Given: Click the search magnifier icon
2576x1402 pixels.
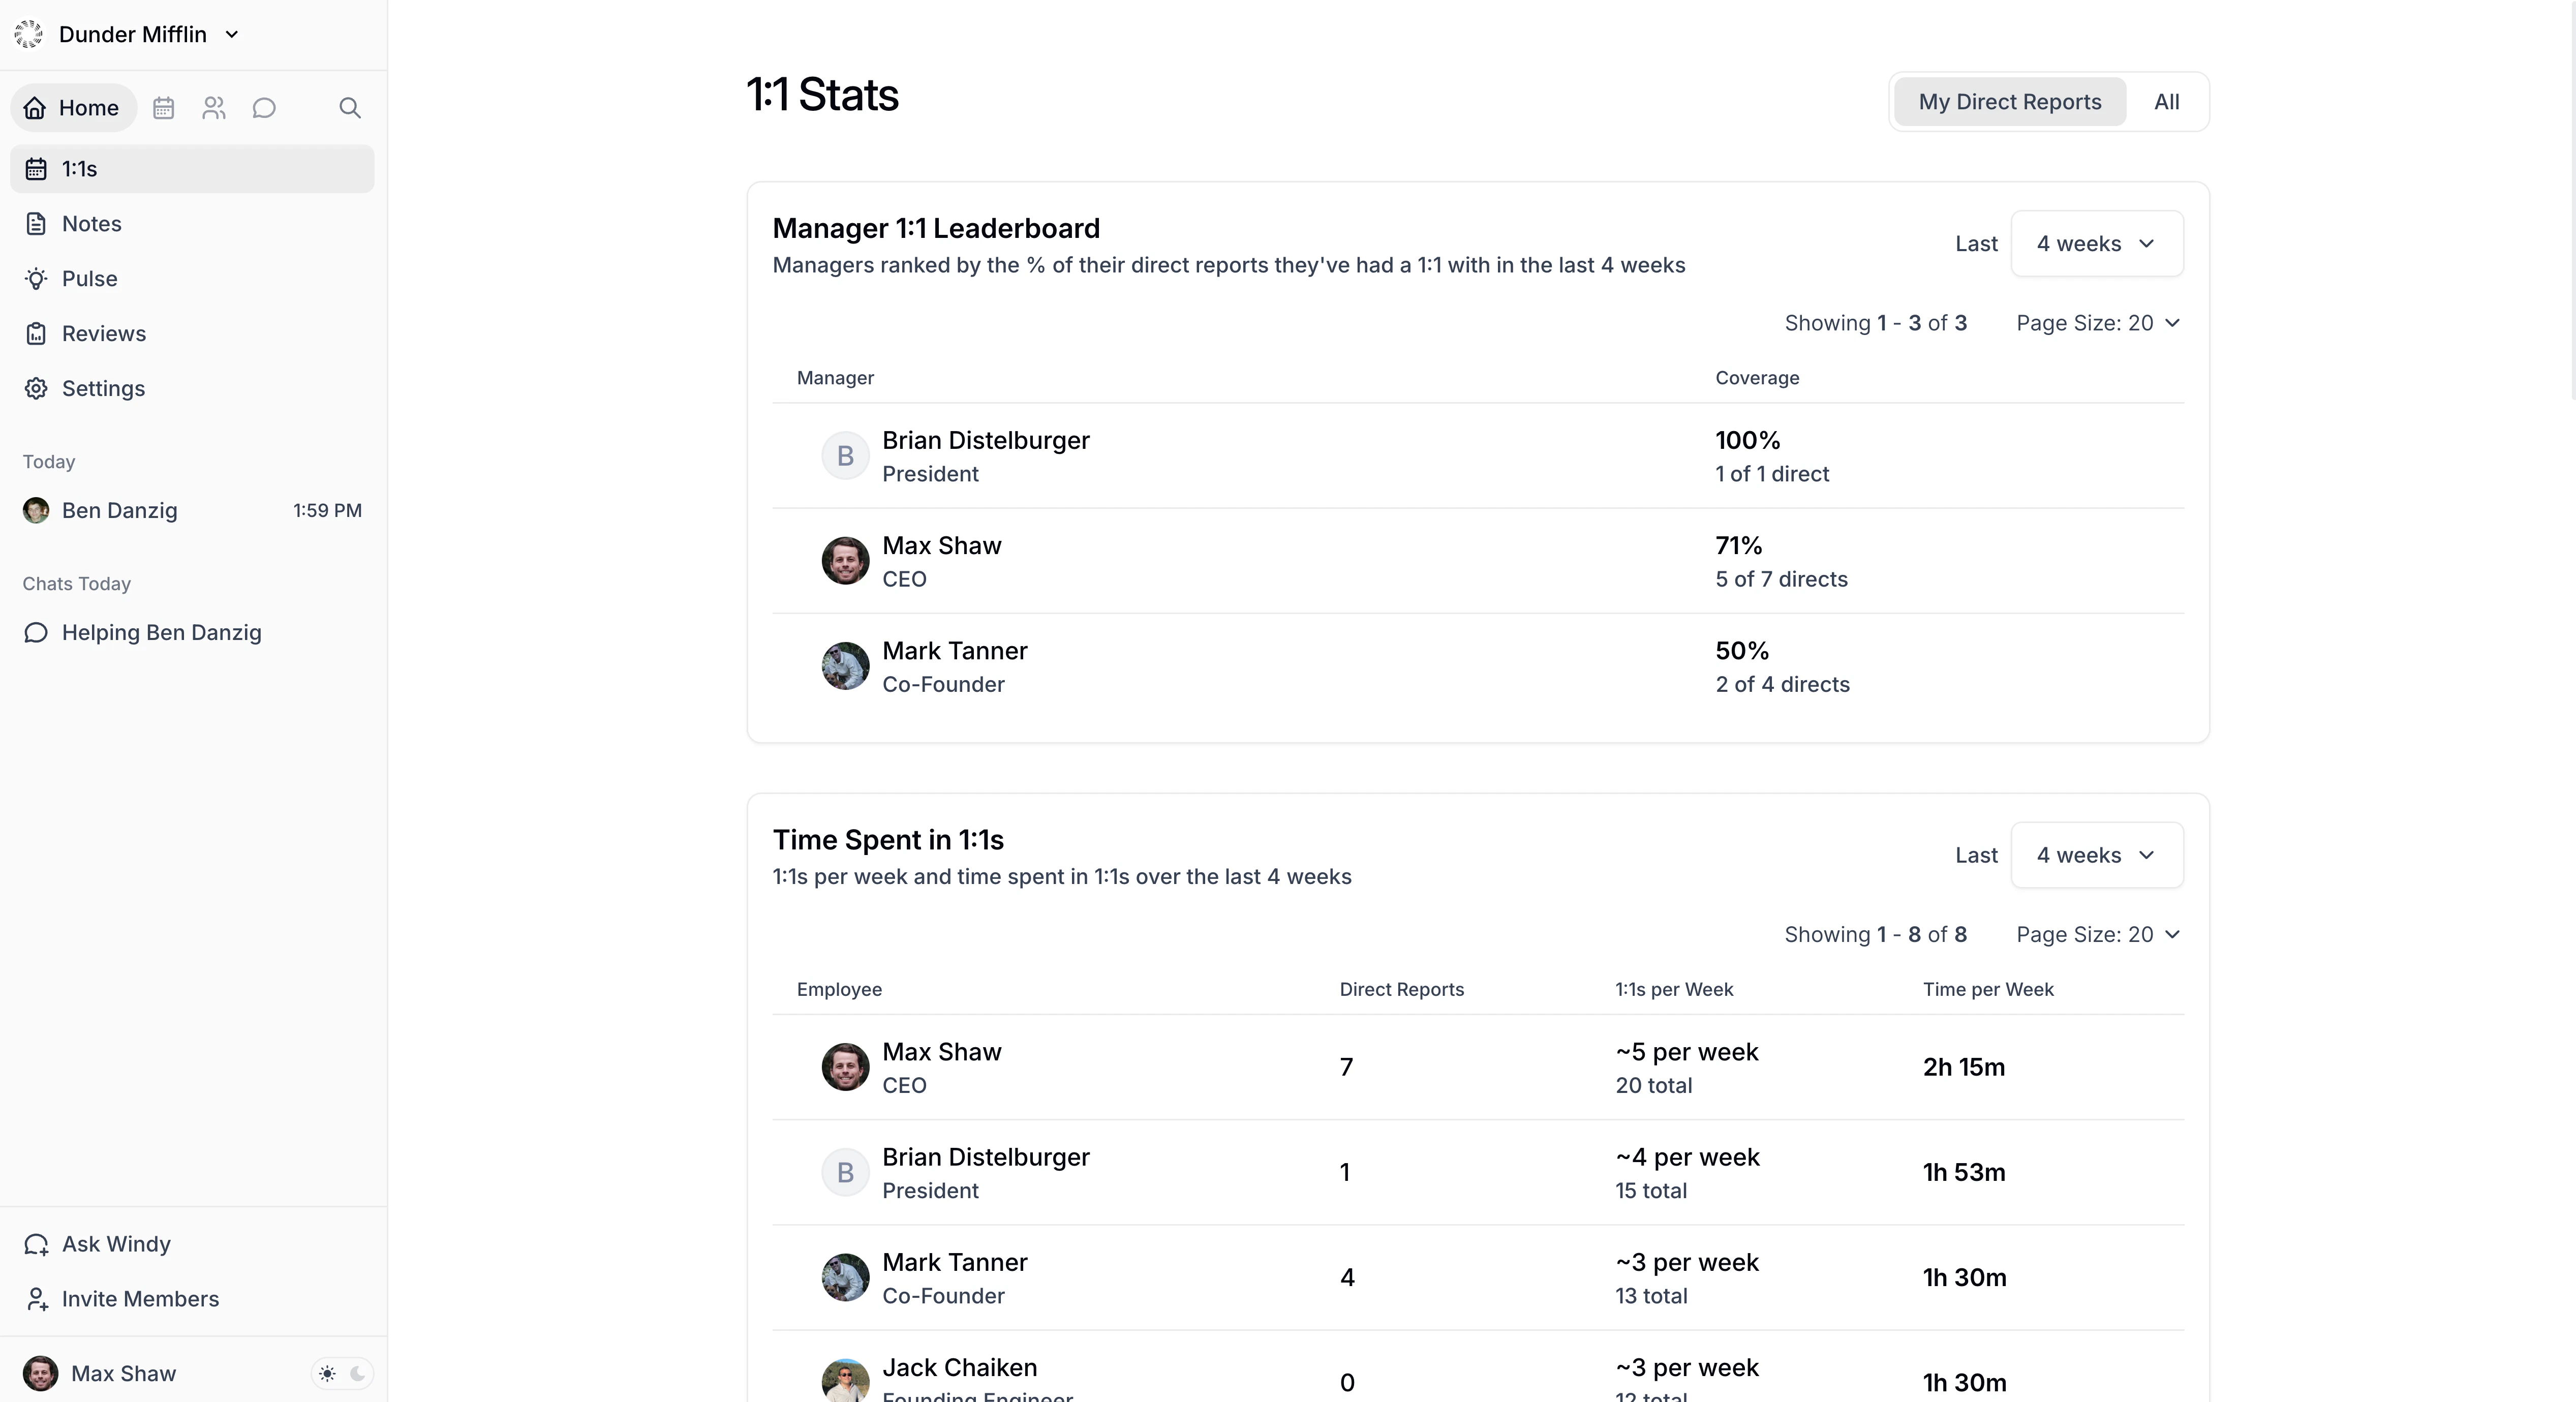Looking at the screenshot, I should click(x=350, y=108).
